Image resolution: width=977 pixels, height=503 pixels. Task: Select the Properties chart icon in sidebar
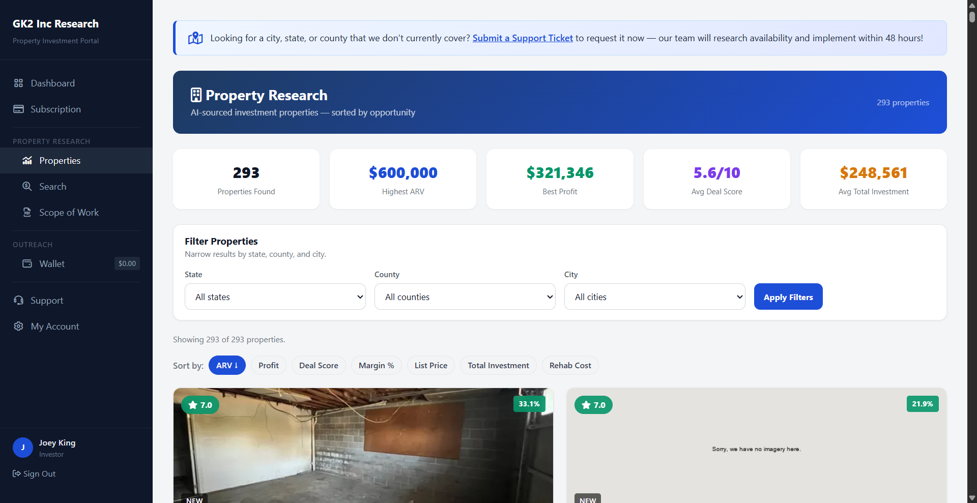[x=27, y=160]
